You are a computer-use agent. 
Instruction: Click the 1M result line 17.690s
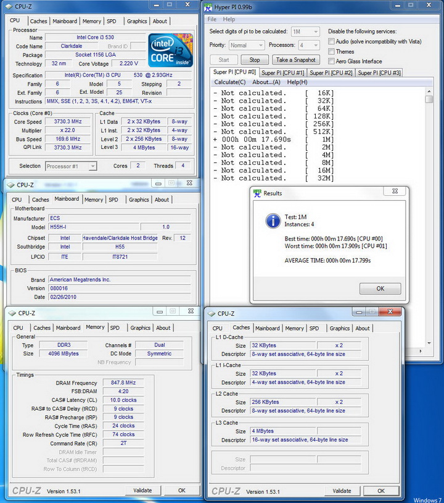[x=273, y=140]
